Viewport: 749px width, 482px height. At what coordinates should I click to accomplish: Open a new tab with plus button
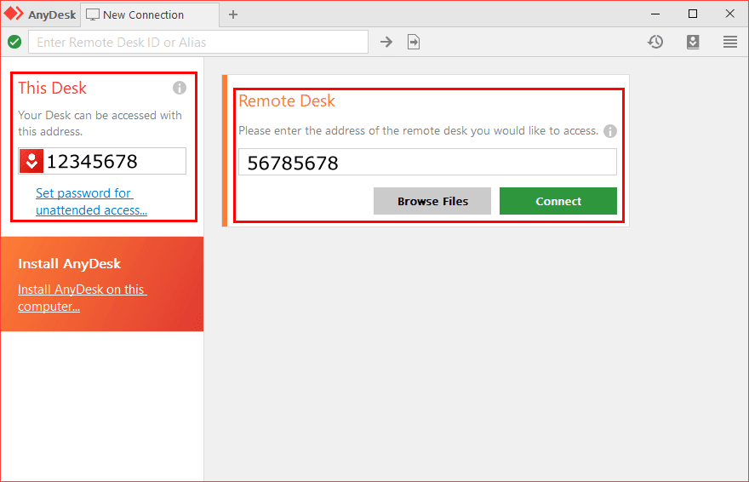tap(233, 14)
